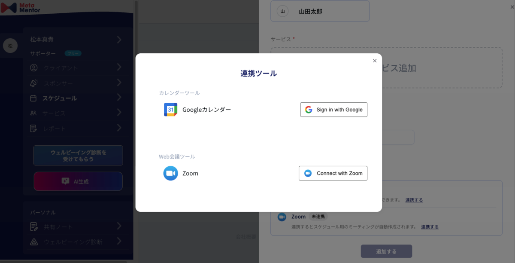Click the 共有ノート note icon
Image resolution: width=515 pixels, height=263 pixels.
(33, 226)
